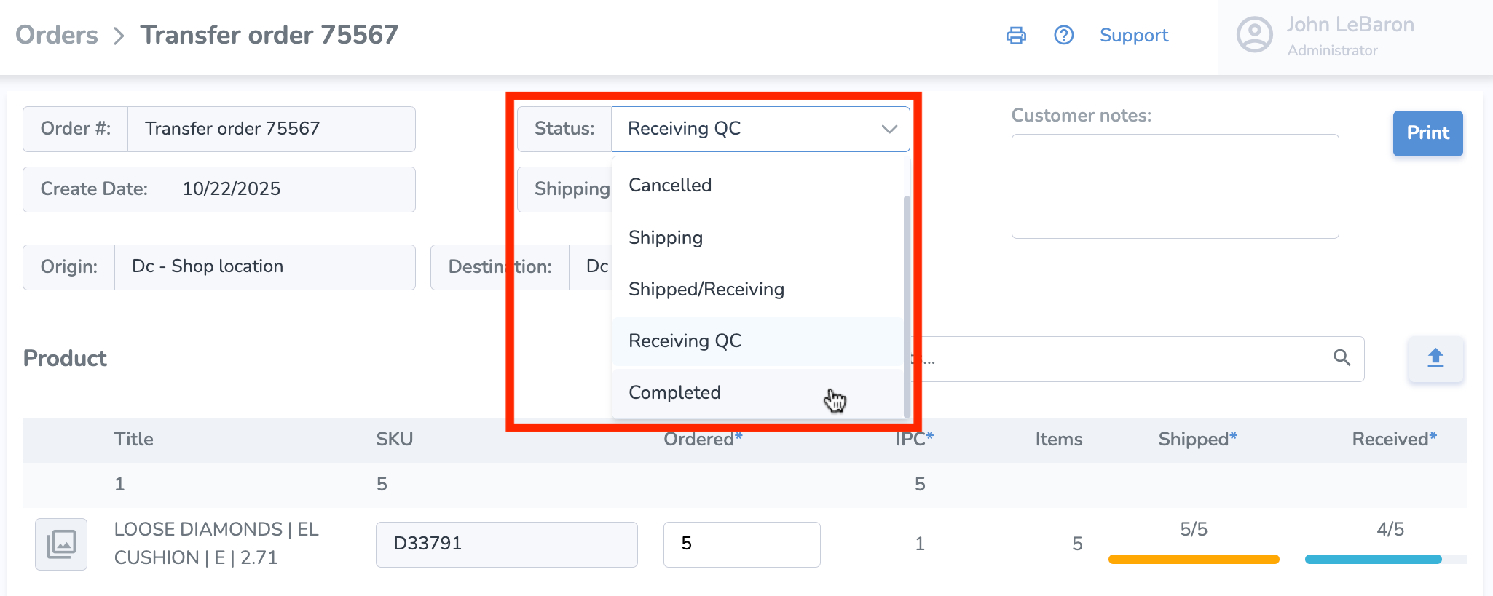
Task: Click the printer icon in the header
Action: [1016, 36]
